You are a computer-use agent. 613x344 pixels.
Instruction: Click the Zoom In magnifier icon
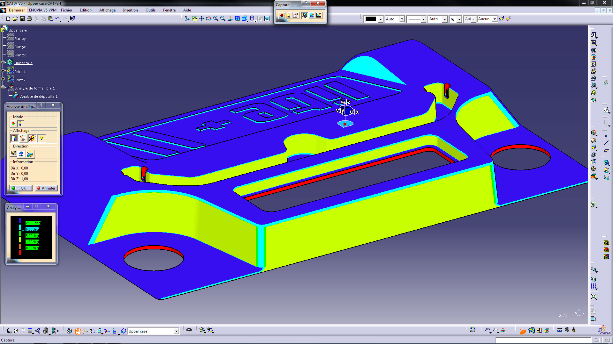216,18
